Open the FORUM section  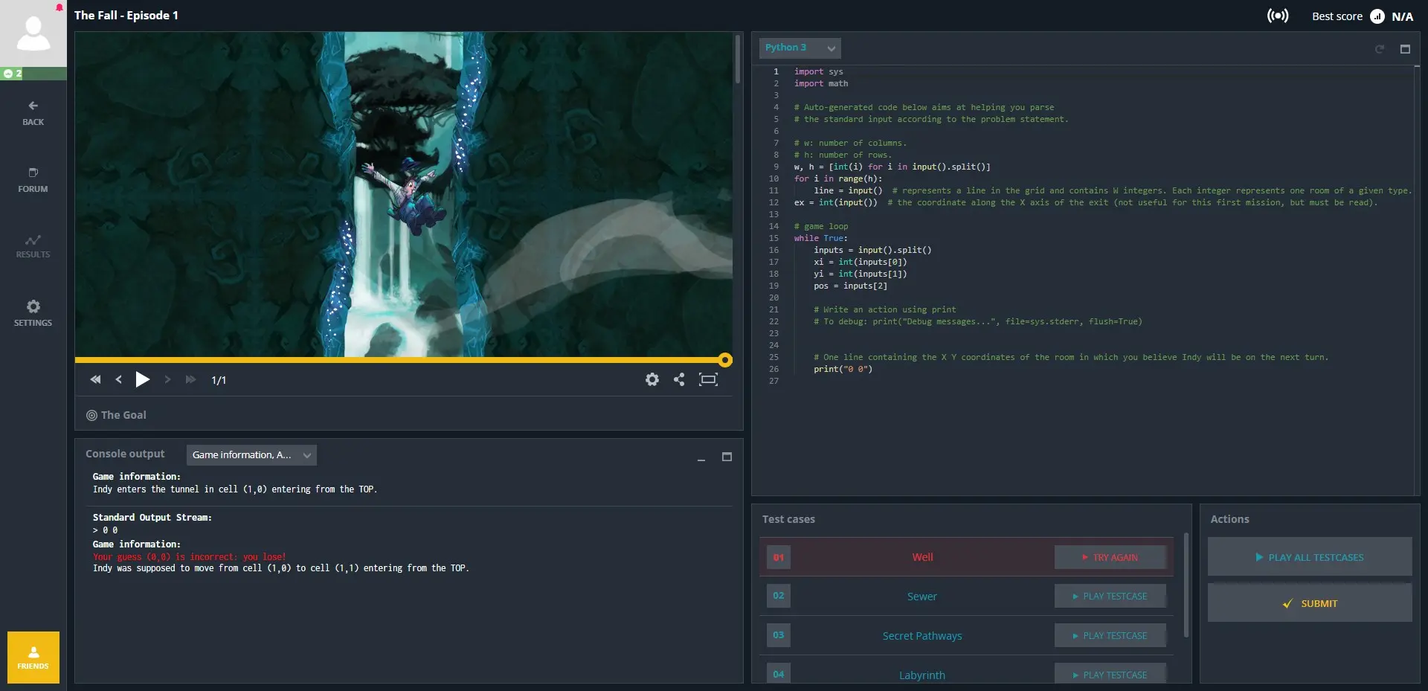pos(33,180)
